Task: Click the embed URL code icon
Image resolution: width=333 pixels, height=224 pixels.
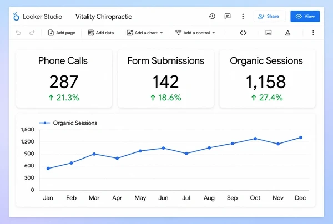Action: click(243, 33)
